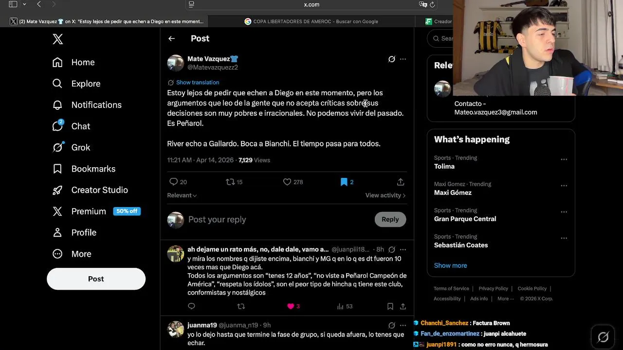Image resolution: width=623 pixels, height=350 pixels.
Task: Click the Search box in right column
Action: tap(440, 38)
